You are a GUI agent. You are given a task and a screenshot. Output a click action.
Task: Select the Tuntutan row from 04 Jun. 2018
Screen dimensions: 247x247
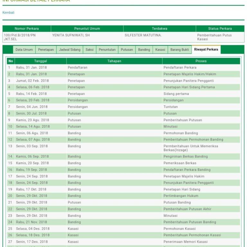(170, 107)
